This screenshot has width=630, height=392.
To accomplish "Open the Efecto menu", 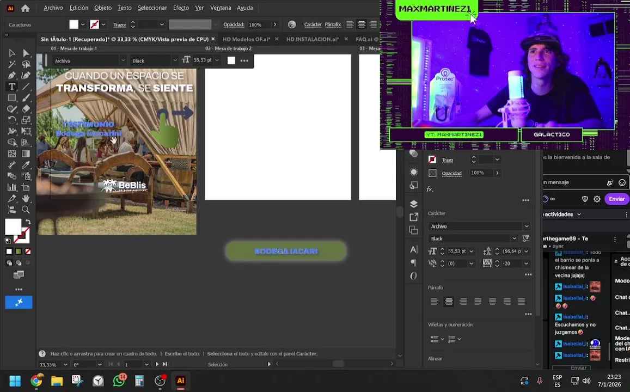I will (181, 8).
